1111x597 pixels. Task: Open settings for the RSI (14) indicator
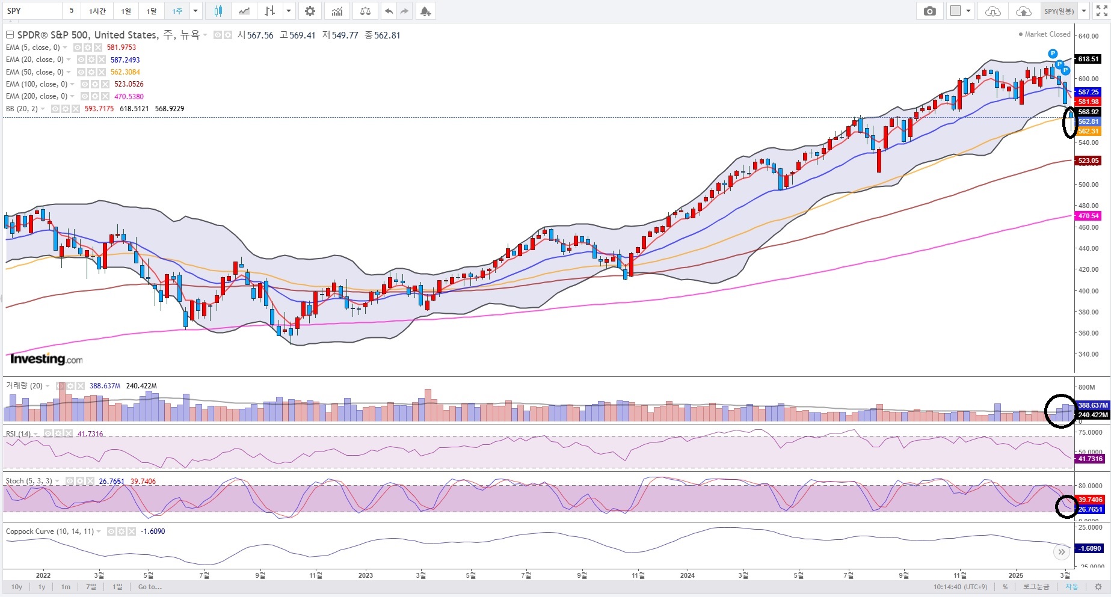coord(59,433)
